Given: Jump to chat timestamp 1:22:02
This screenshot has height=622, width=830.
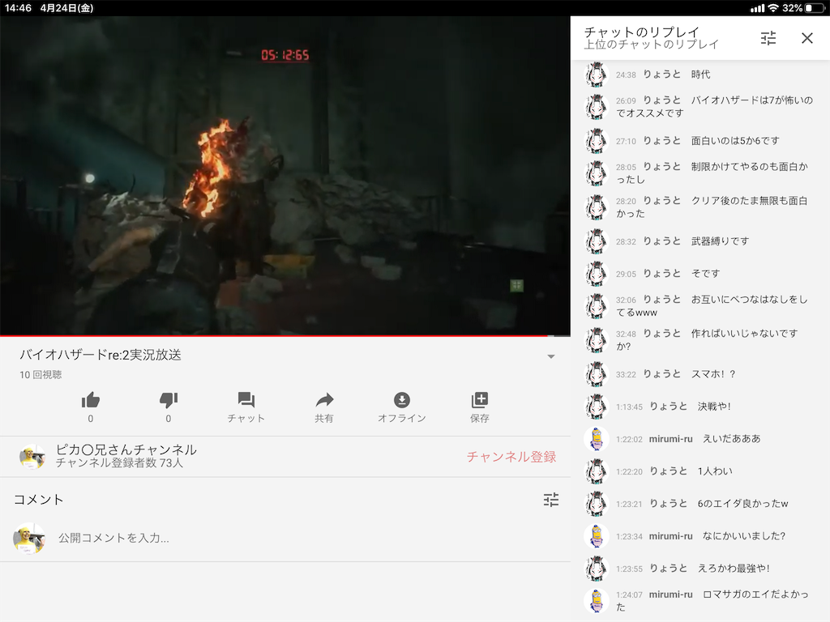Looking at the screenshot, I should coord(629,439).
